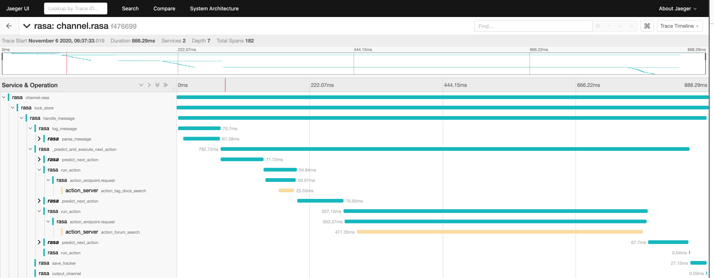
Task: Collapse one level using single right chevron
Action: pyautogui.click(x=149, y=85)
